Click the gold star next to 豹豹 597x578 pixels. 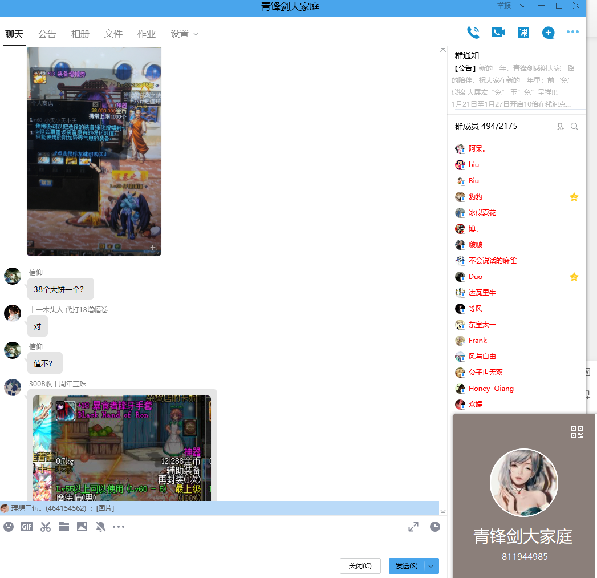coord(574,197)
